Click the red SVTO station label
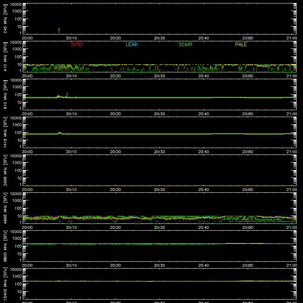Image resolution: width=303 pixels, height=303 pixels. (x=77, y=44)
